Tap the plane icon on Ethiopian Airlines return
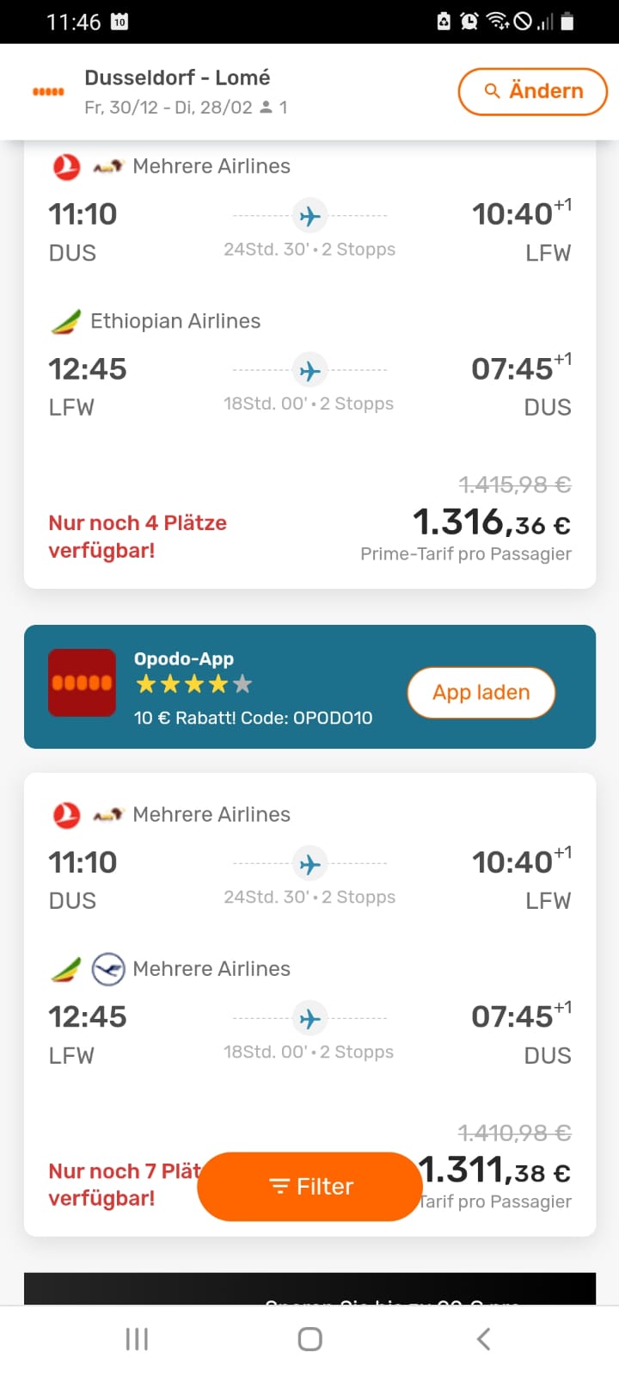The height and width of the screenshot is (1377, 619). coord(309,370)
